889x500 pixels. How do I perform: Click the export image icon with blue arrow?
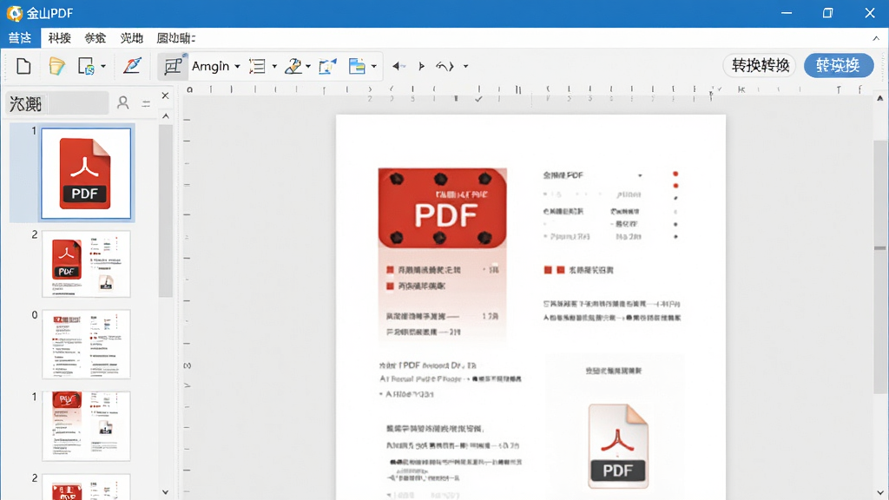pyautogui.click(x=327, y=66)
